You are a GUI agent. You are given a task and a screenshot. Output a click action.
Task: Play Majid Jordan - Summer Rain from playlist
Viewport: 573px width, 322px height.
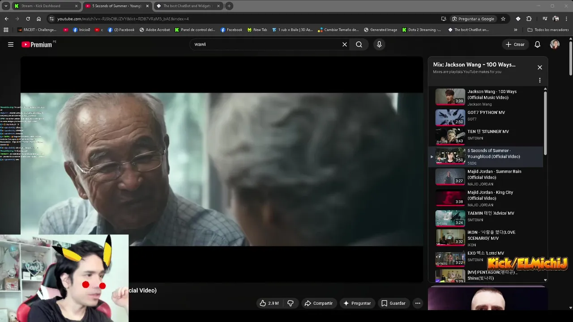click(x=486, y=177)
